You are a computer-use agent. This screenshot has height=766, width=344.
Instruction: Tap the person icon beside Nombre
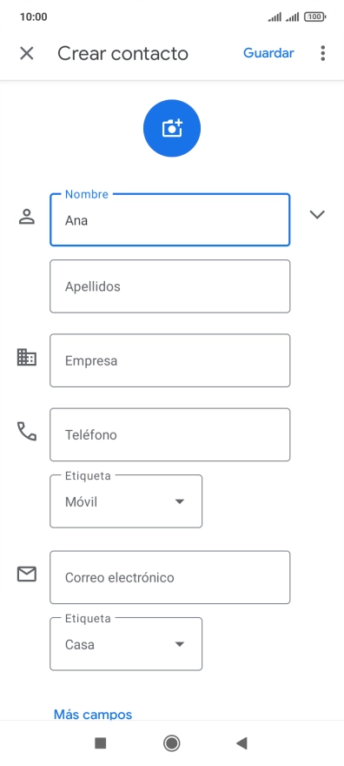coord(27,217)
